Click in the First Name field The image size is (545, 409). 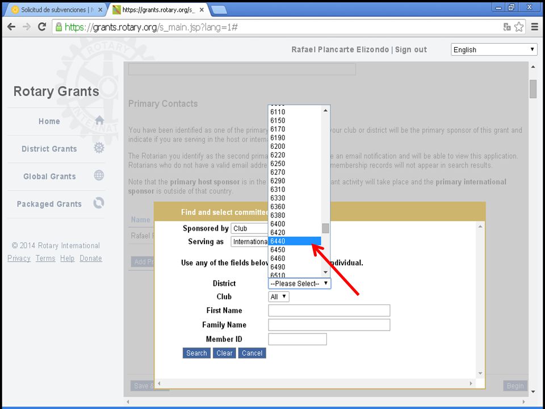click(329, 311)
